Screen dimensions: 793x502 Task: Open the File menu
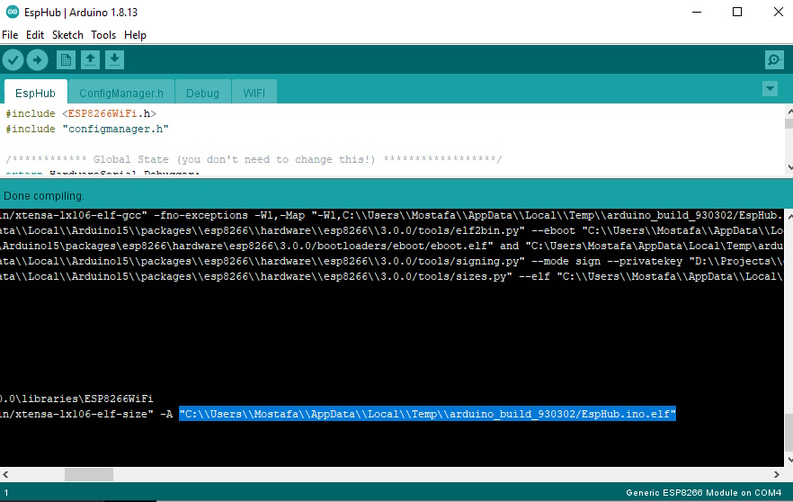pyautogui.click(x=10, y=35)
